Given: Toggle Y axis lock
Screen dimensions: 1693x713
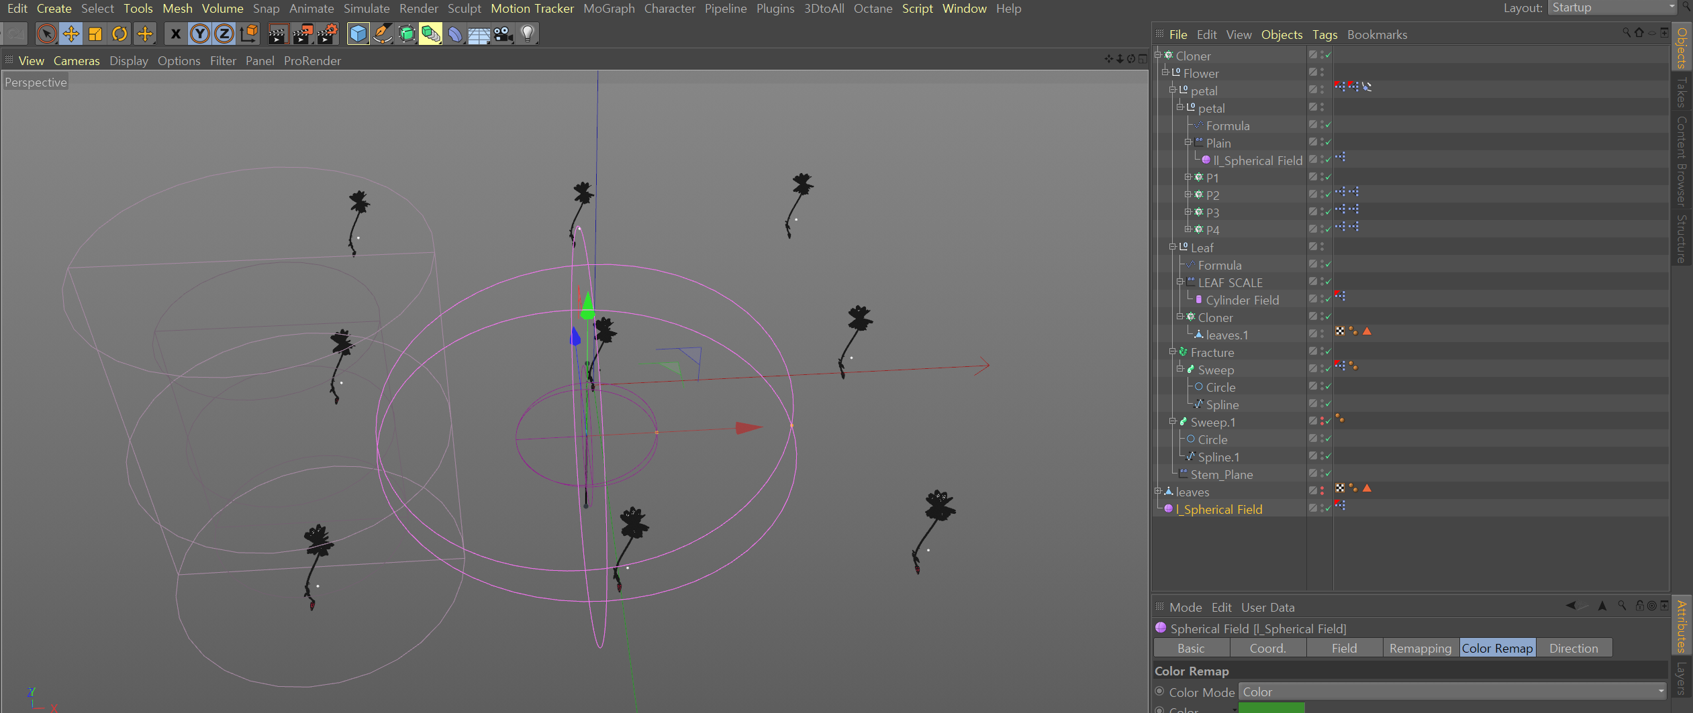Looking at the screenshot, I should (x=199, y=34).
